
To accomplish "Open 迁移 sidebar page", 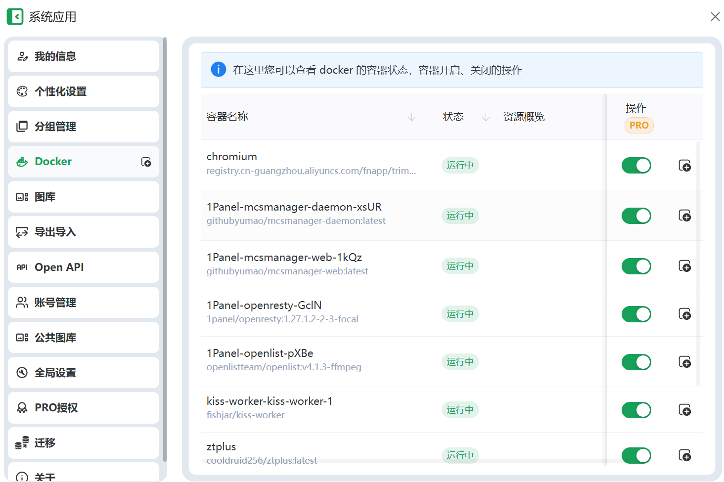I will click(x=84, y=443).
